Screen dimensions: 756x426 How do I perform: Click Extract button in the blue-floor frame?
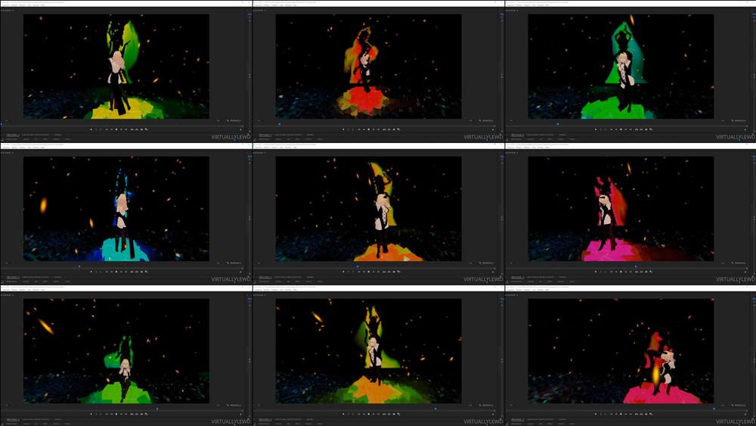[x=136, y=272]
